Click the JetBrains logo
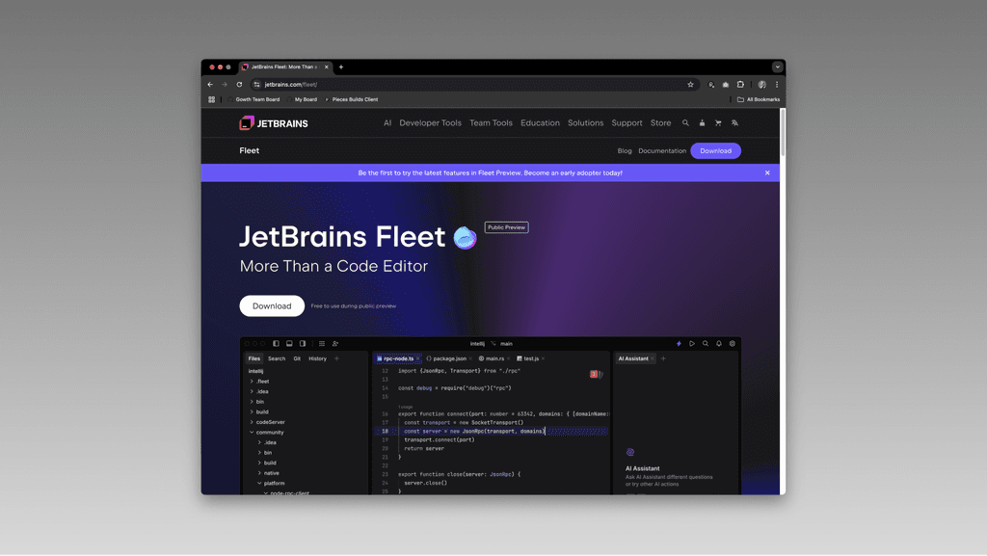Screen dimensions: 987x556 tap(274, 123)
